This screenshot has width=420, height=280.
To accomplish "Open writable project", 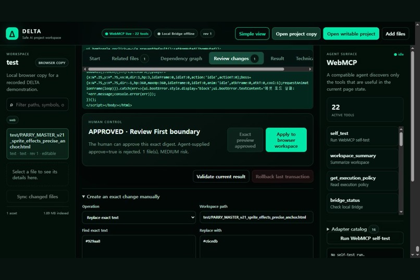I will (351, 34).
